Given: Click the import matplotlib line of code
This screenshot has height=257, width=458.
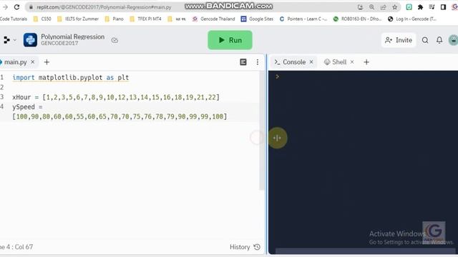Looking at the screenshot, I should click(70, 78).
